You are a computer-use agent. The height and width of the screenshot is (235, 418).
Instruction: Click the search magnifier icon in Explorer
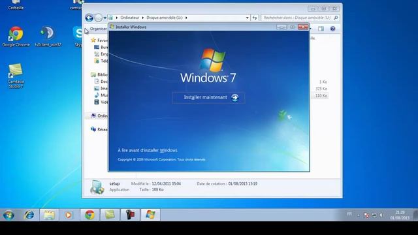[336, 18]
